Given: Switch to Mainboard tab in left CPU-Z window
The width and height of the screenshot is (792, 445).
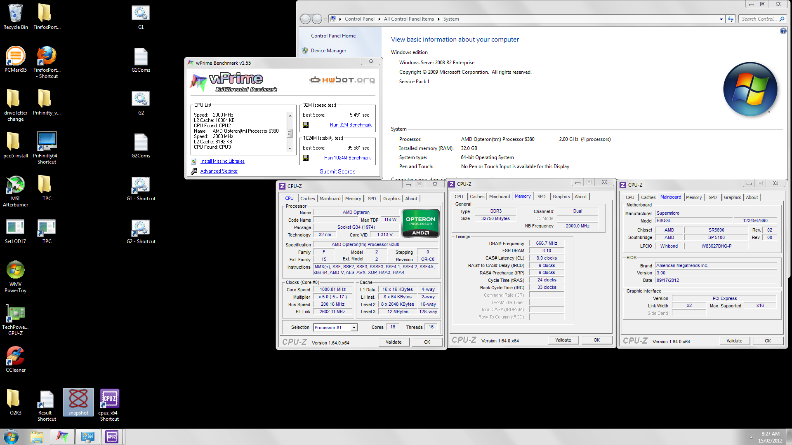Looking at the screenshot, I should pyautogui.click(x=330, y=199).
